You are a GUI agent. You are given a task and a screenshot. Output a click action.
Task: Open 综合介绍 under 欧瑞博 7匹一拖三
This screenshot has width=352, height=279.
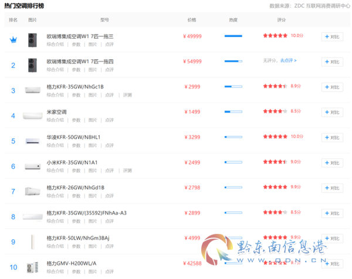(x=55, y=45)
